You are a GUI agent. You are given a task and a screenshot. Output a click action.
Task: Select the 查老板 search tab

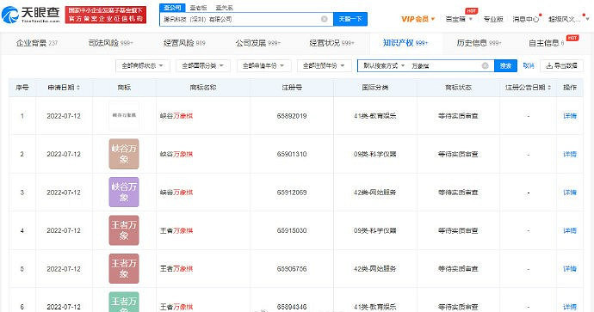click(199, 8)
